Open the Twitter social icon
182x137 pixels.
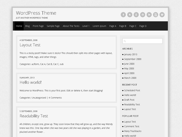130,15
